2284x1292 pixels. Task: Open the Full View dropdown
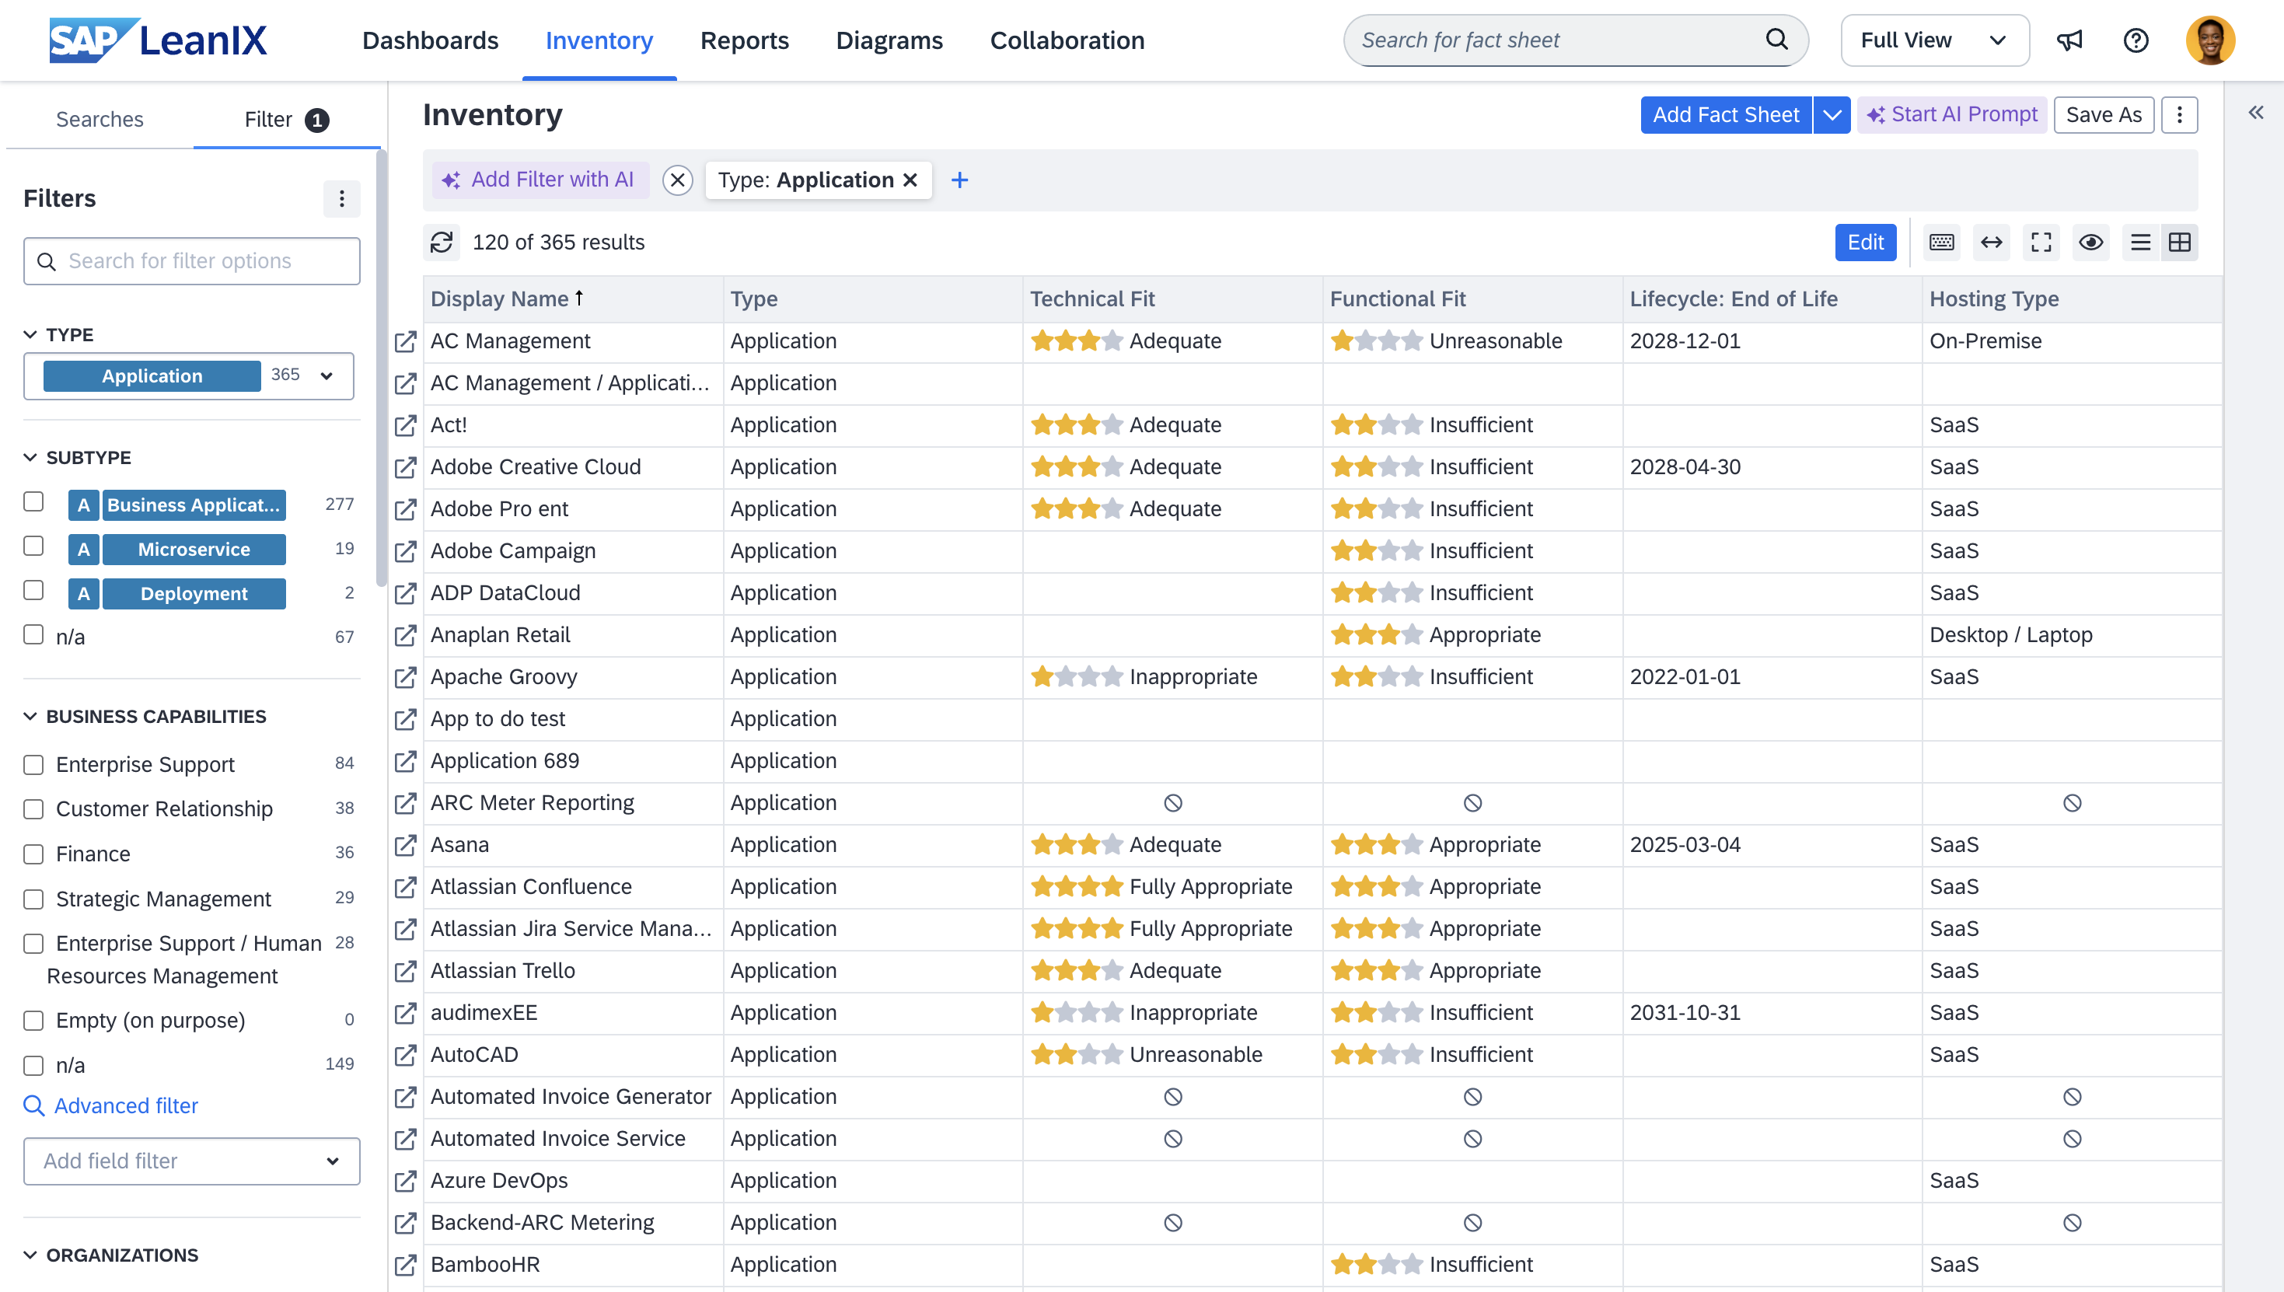point(1933,41)
